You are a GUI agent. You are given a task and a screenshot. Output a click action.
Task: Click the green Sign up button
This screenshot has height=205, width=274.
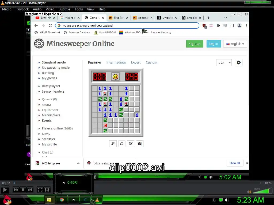pyautogui.click(x=195, y=44)
